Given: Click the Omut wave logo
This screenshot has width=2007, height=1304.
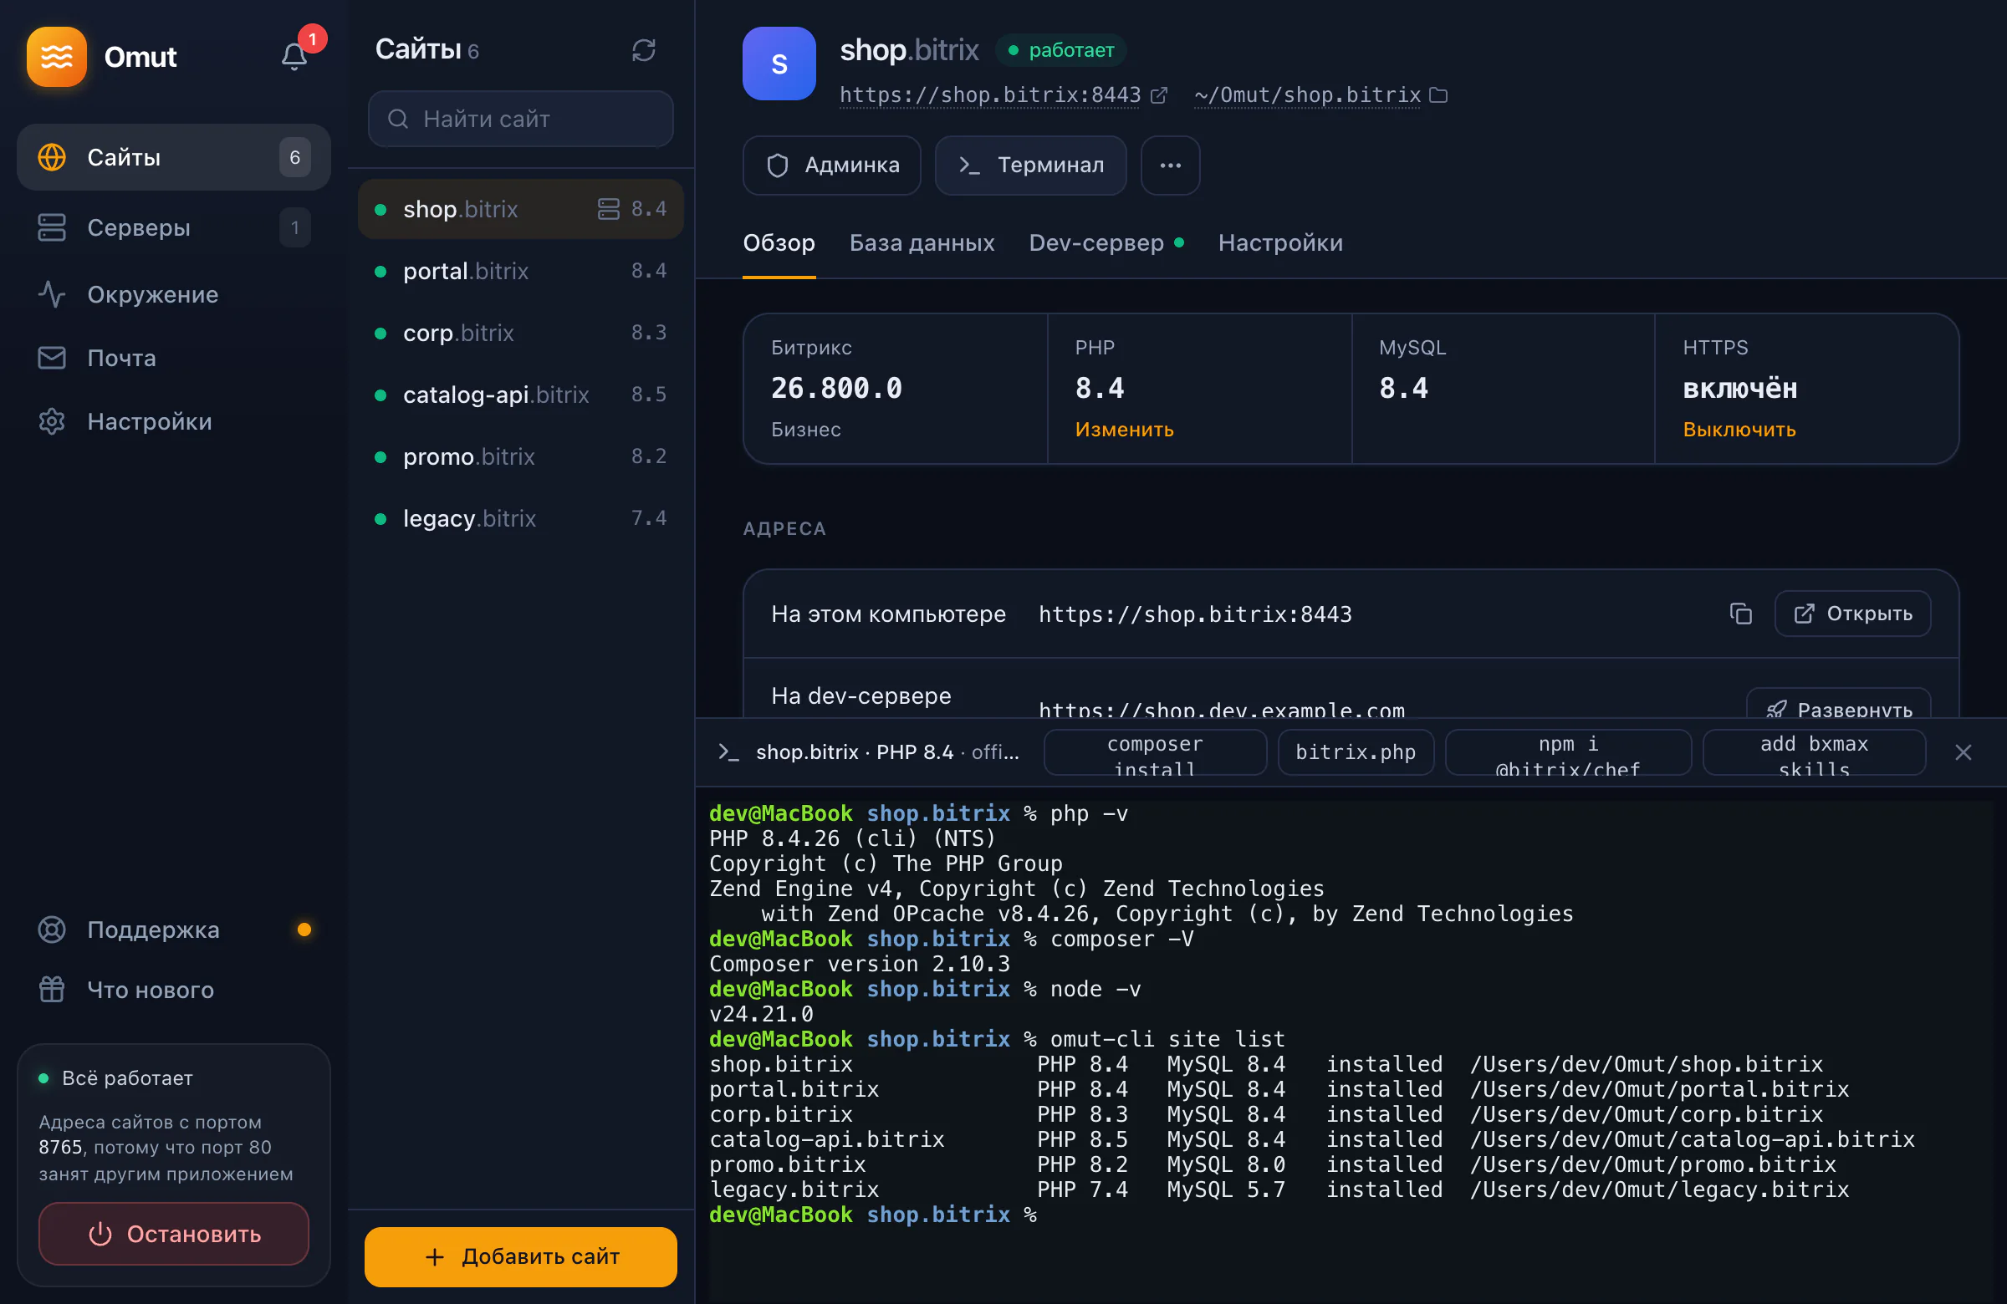Looking at the screenshot, I should 57,57.
